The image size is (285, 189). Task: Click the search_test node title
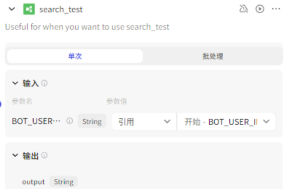pyautogui.click(x=61, y=9)
